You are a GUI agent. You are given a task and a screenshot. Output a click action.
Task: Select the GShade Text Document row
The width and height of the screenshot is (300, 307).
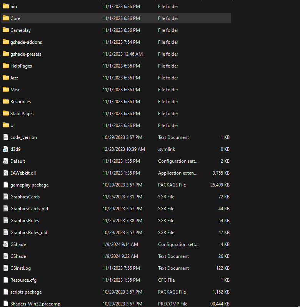click(116, 256)
